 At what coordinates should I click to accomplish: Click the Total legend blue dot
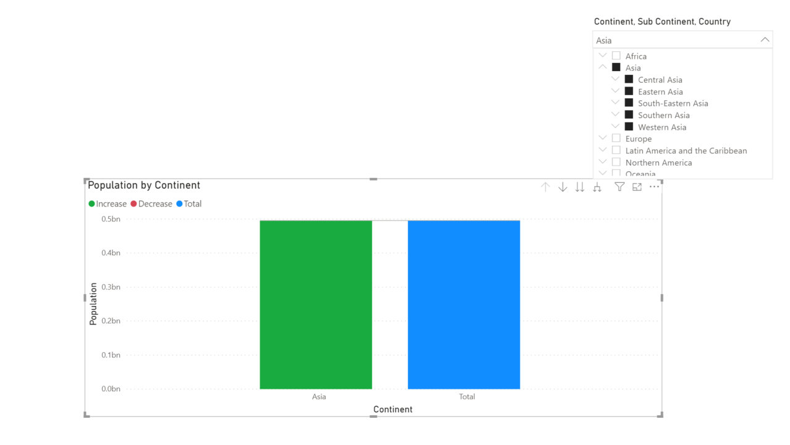(x=179, y=204)
